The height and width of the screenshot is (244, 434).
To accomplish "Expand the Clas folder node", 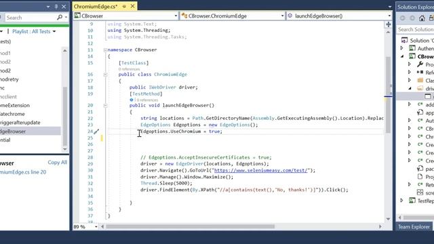I will 410,80.
